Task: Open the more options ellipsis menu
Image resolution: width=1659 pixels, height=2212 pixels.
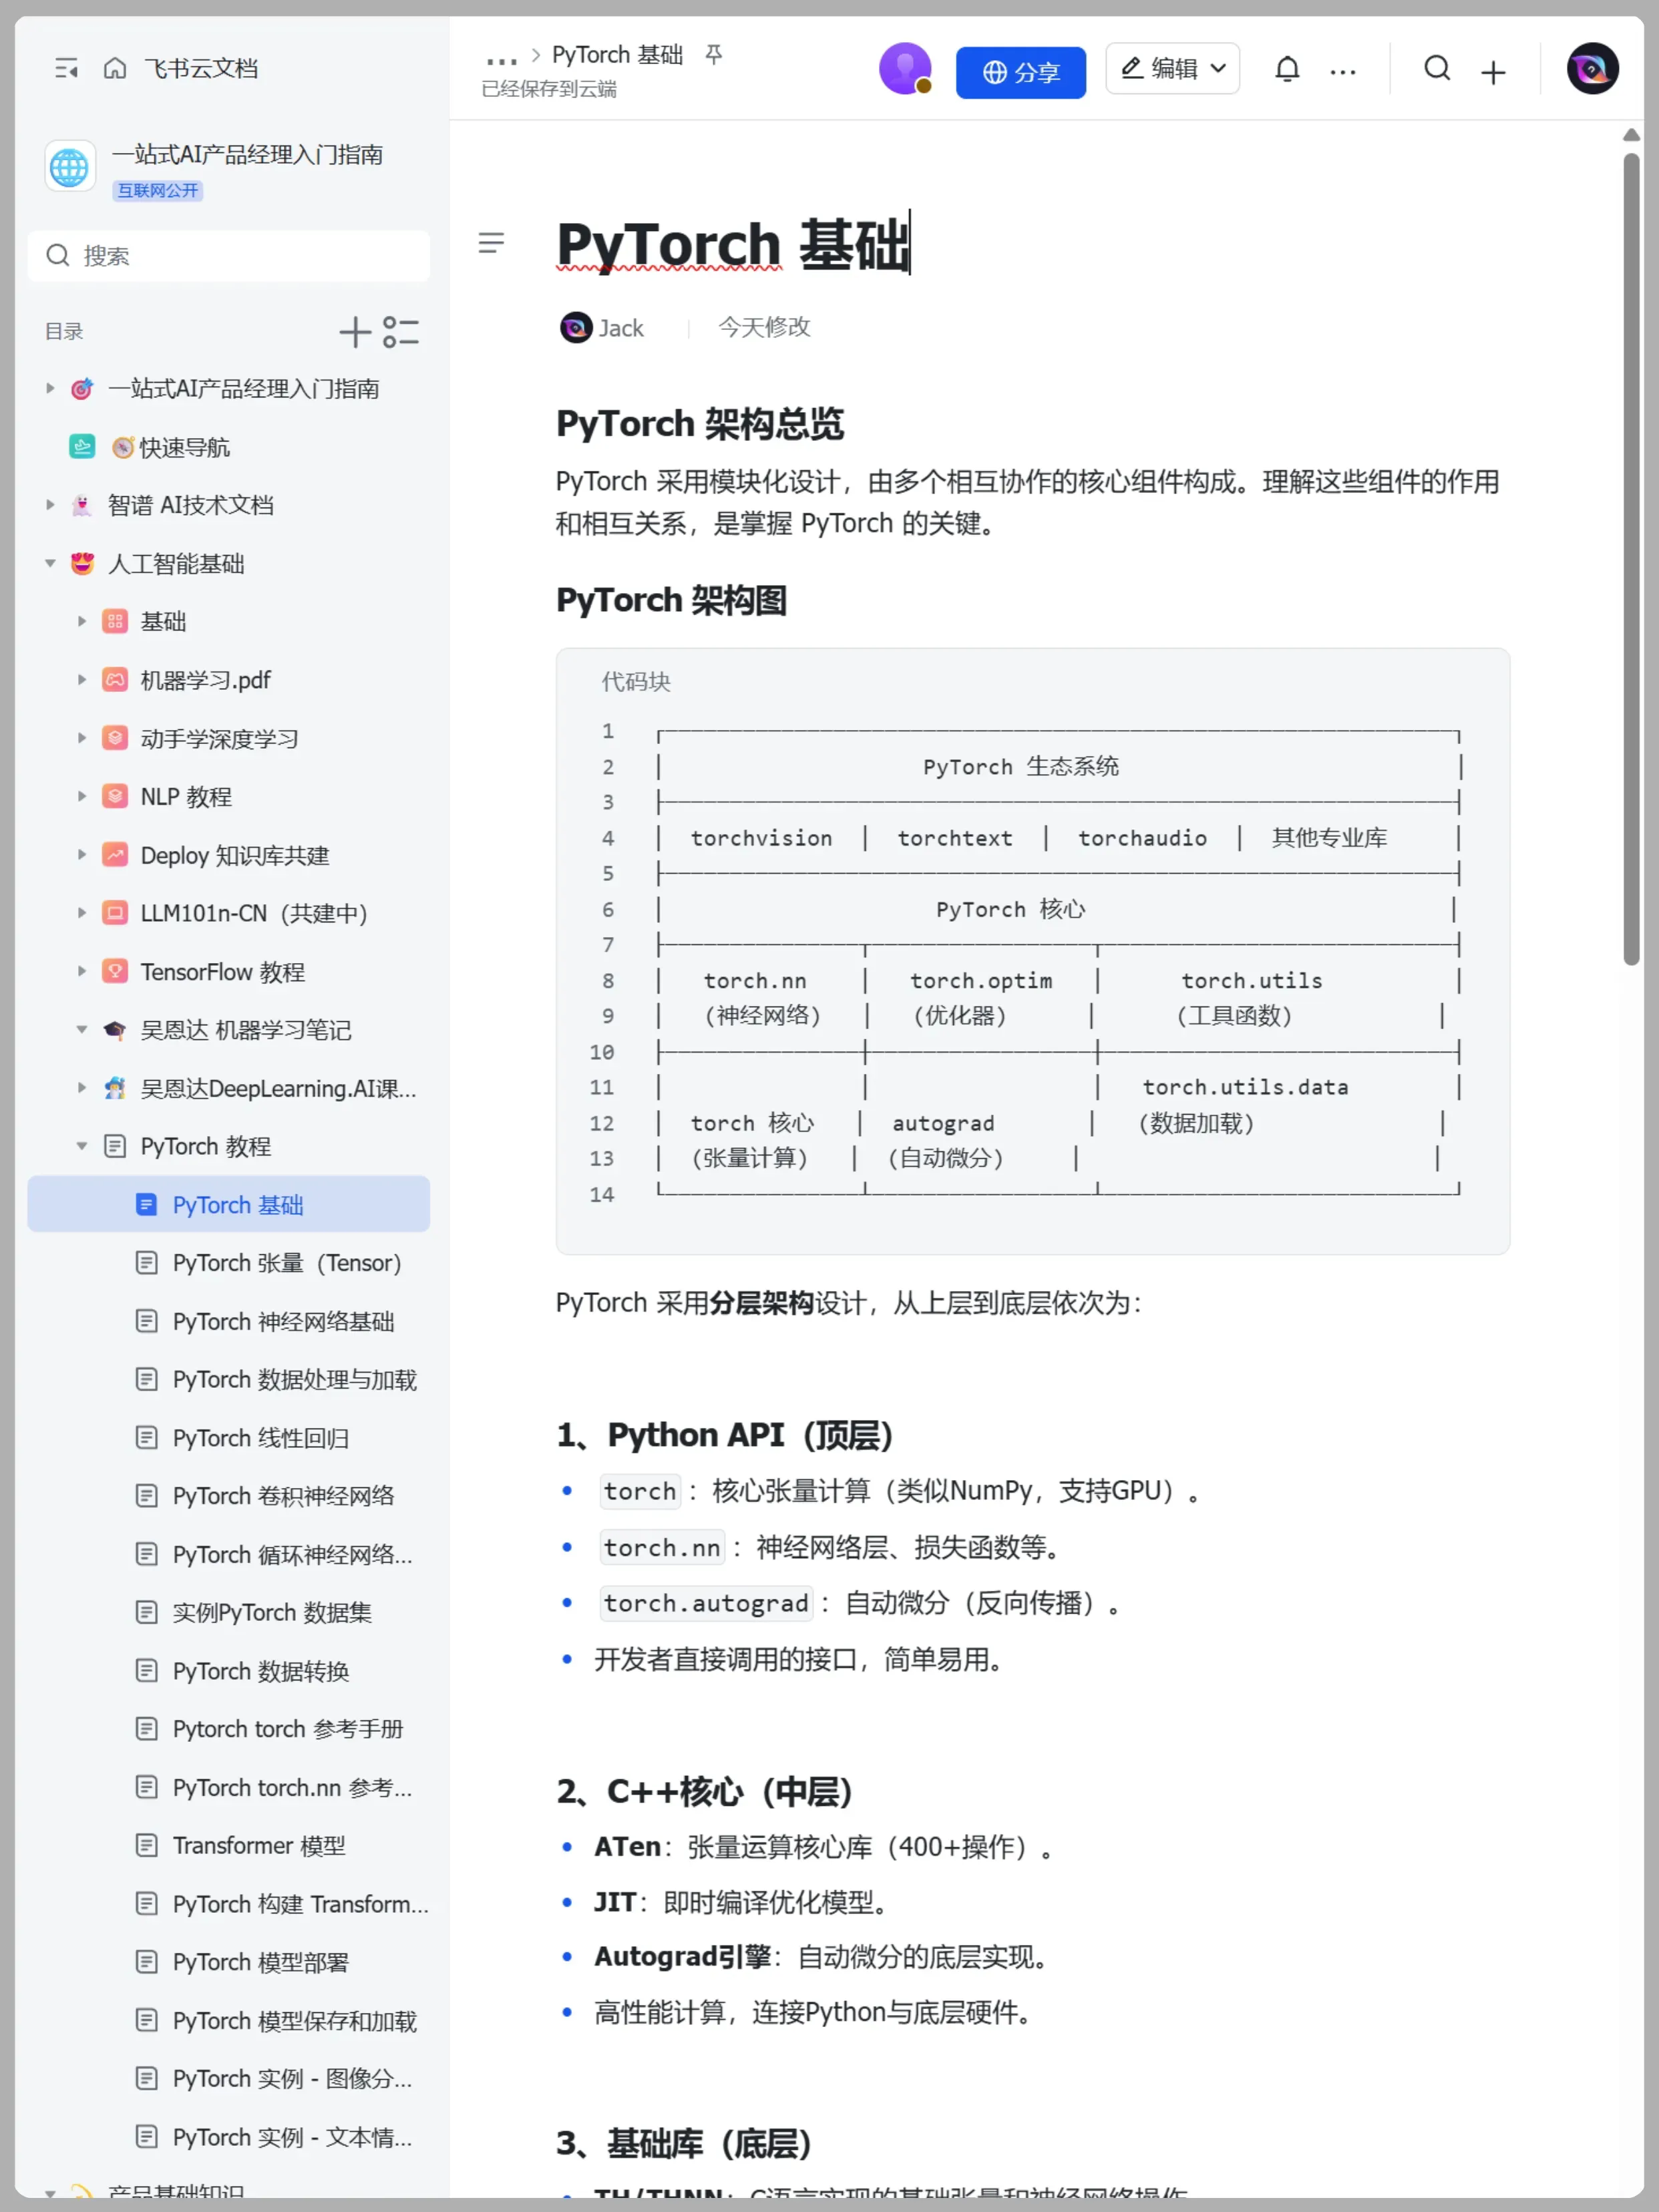Action: [1343, 72]
